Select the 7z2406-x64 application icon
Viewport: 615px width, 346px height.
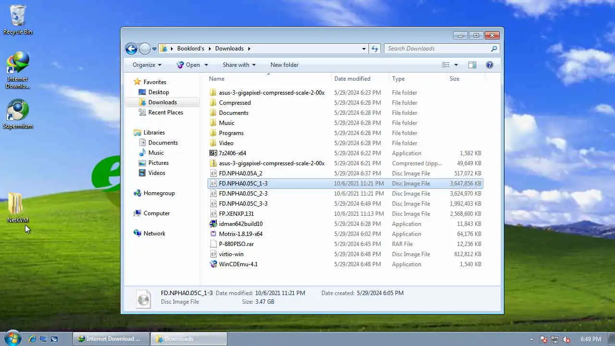click(x=213, y=153)
